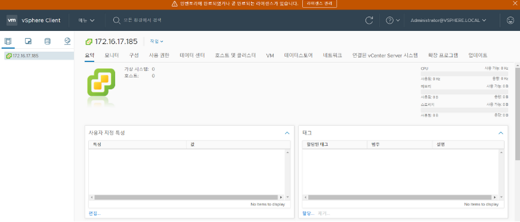Open the VMs and Templates inventory icon
520x222 pixels.
28,41
